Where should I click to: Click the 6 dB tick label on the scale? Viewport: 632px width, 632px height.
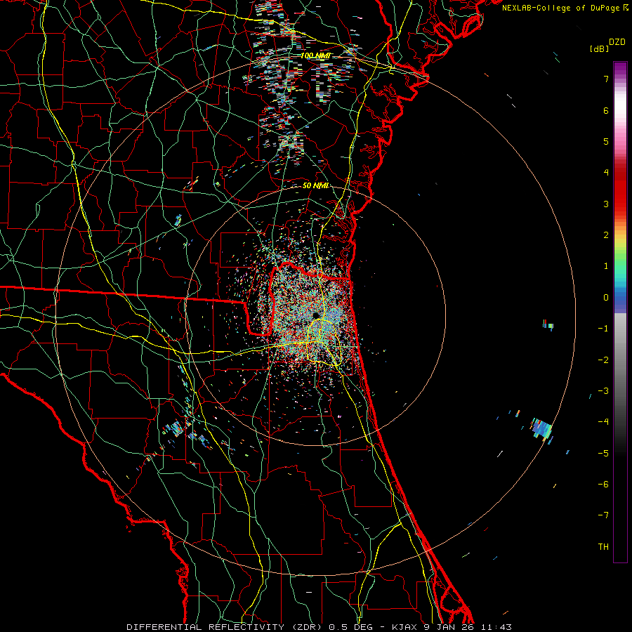pyautogui.click(x=606, y=110)
